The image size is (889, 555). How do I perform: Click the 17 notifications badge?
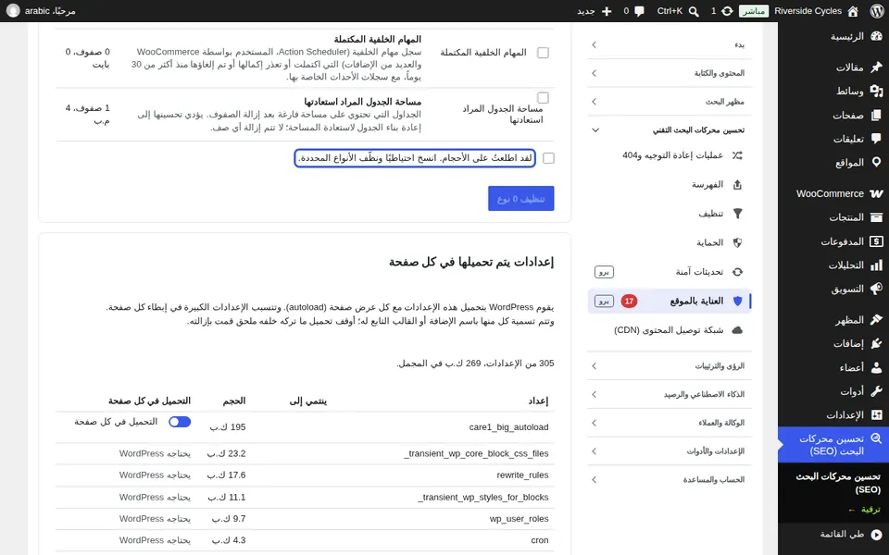(x=629, y=302)
